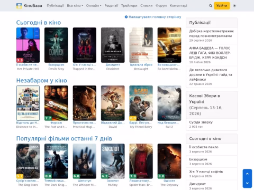Open the search magnifier icon

click(211, 6)
